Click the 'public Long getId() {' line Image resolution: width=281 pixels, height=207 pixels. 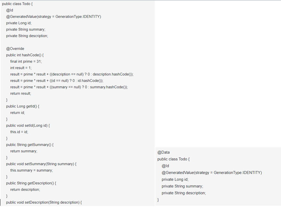pyautogui.click(x=23, y=106)
